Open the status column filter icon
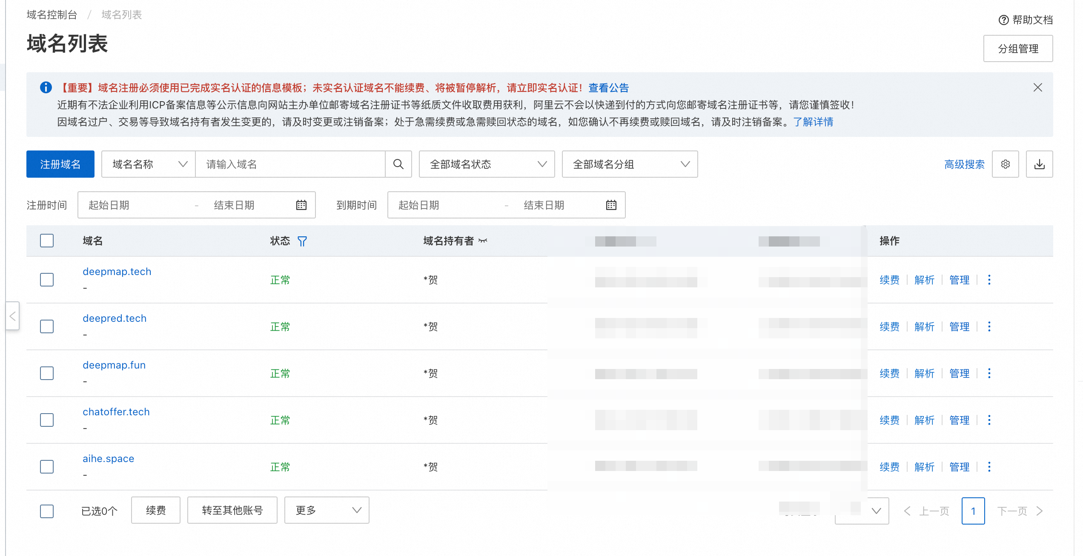Image resolution: width=1083 pixels, height=556 pixels. point(302,241)
